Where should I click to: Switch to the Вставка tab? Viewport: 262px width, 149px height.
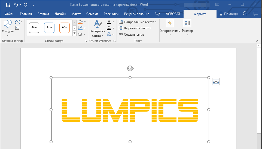[43, 14]
